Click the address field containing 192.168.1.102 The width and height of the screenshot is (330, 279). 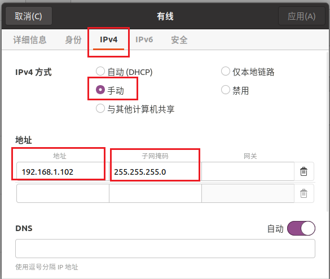(63, 171)
